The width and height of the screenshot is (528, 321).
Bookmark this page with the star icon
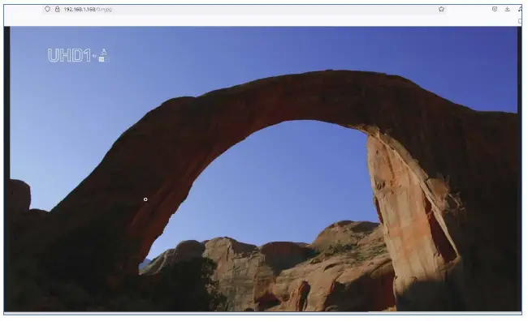[441, 9]
